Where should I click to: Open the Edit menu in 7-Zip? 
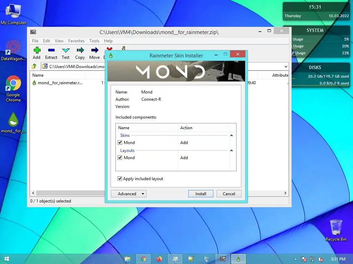[47, 41]
